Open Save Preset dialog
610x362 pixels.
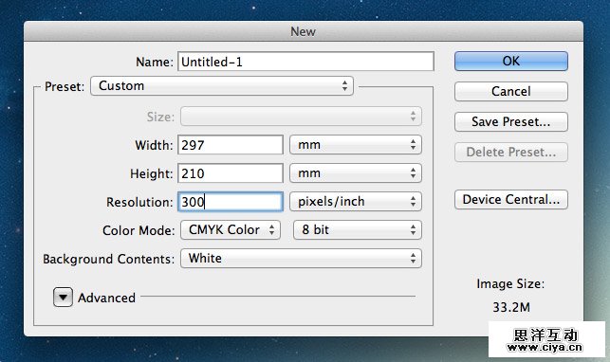pyautogui.click(x=510, y=121)
